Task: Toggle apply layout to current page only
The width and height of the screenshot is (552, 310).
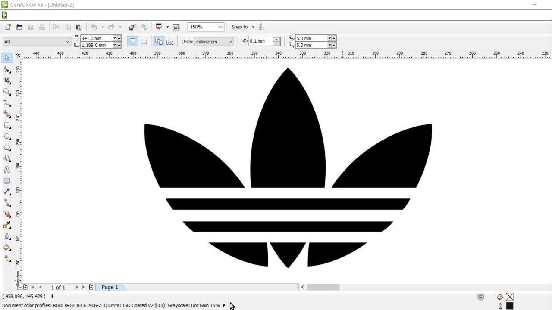Action: [x=170, y=42]
